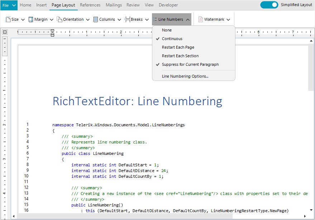Screen dimensions: 315x220
Task: Open the Breaks dropdown arrow
Action: [x=147, y=20]
